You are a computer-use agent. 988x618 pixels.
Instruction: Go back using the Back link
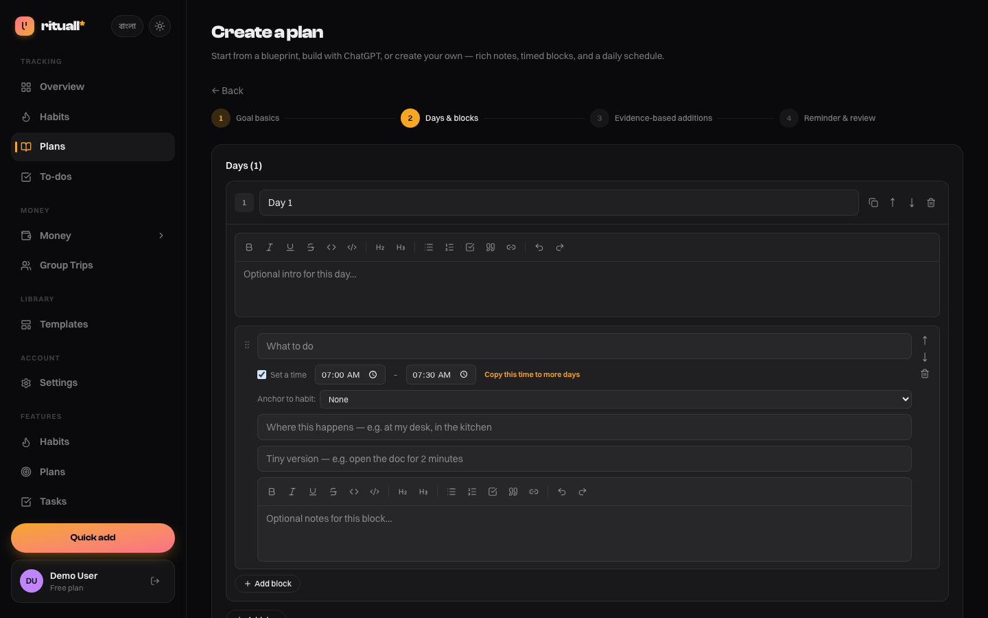[x=227, y=91]
